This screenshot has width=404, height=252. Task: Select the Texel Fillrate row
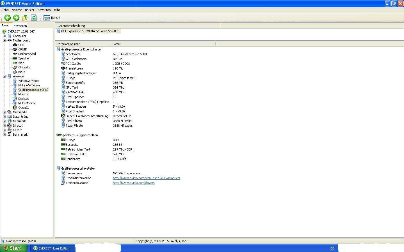[74, 126]
